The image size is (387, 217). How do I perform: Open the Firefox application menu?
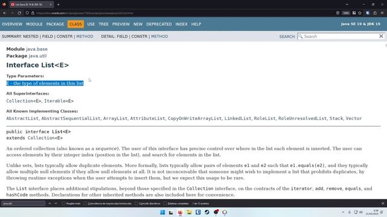pyautogui.click(x=382, y=13)
